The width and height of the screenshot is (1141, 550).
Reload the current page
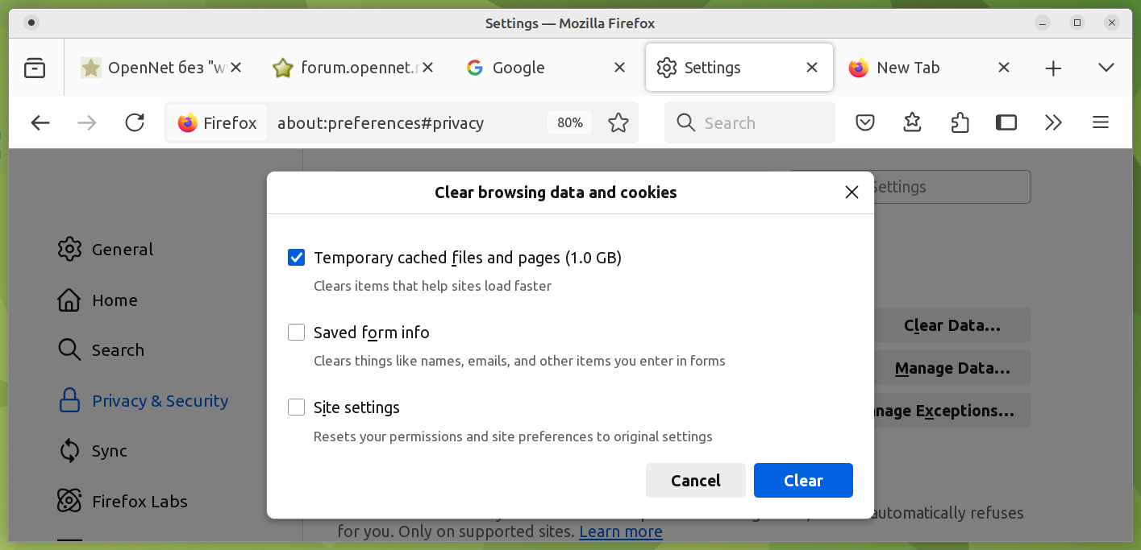tap(135, 122)
